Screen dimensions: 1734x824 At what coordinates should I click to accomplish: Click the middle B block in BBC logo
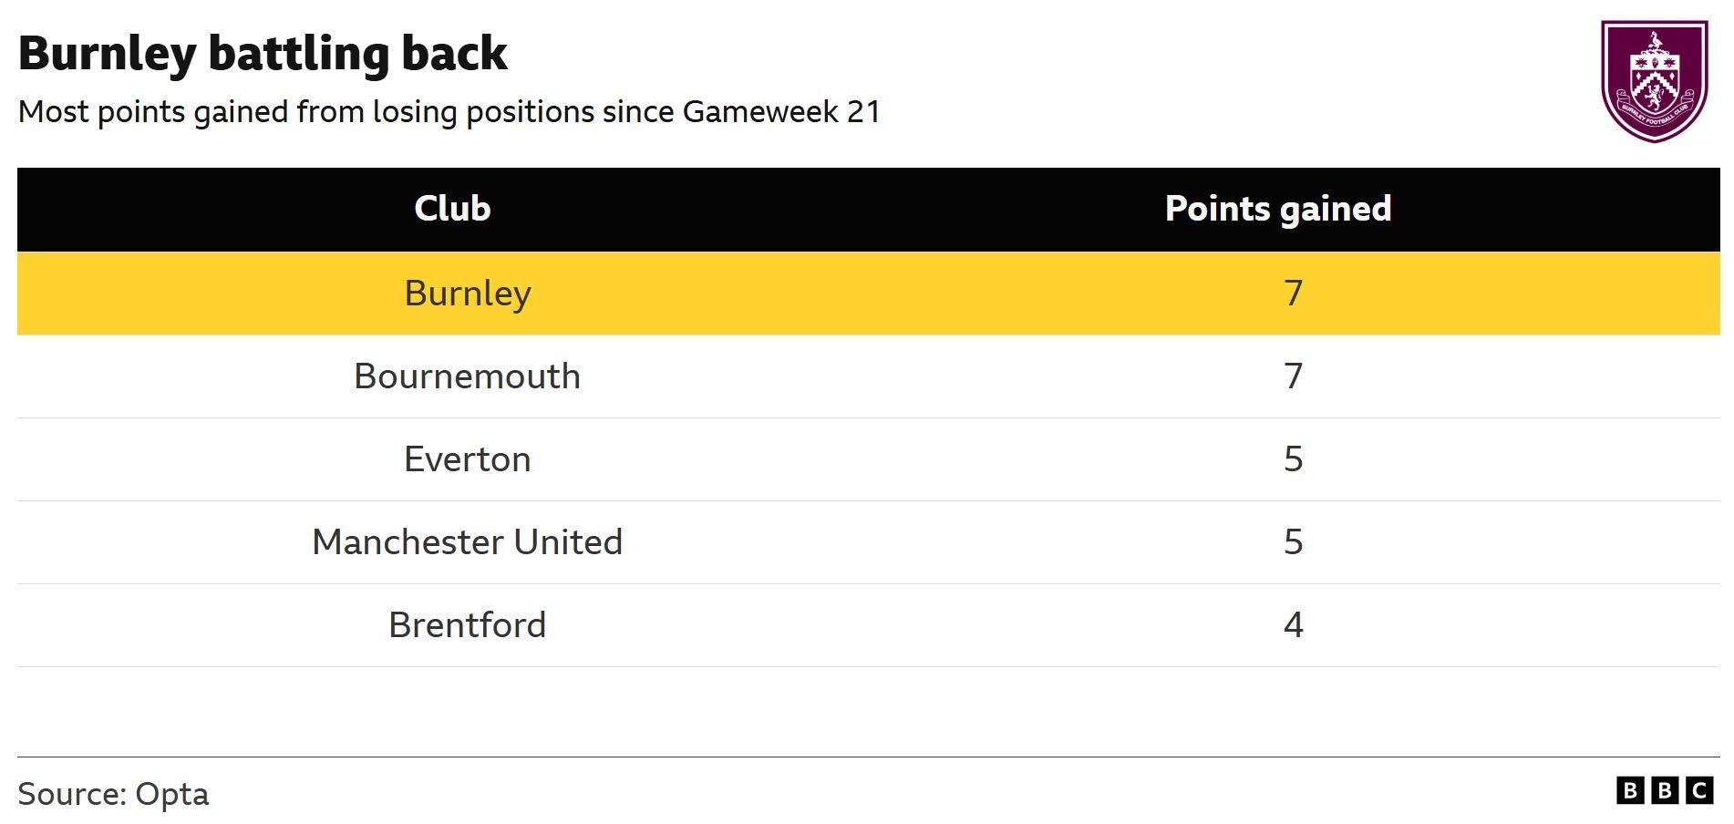click(x=1664, y=790)
